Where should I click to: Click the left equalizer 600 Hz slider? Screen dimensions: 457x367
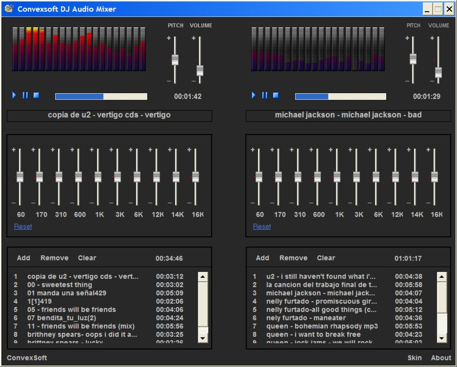(79, 177)
